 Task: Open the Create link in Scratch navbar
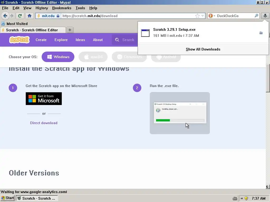coord(41,40)
